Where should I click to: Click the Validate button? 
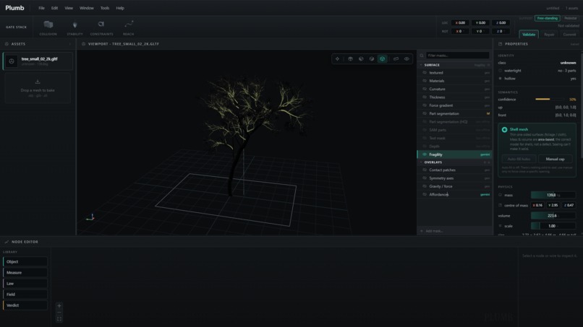point(529,34)
